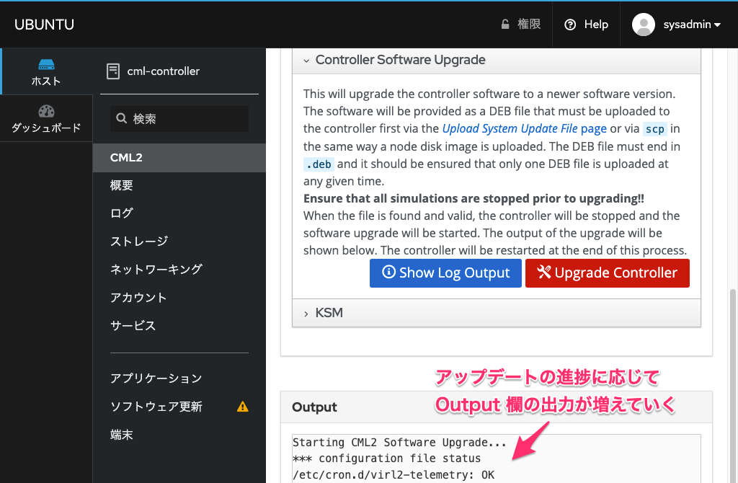Viewport: 738px width, 483px height.
Task: Open the Help menu
Action: [x=586, y=25]
